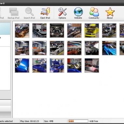This screenshot has width=124, height=124.
Task: Open Options wrench and screwdriver icon
Action: 62,12
